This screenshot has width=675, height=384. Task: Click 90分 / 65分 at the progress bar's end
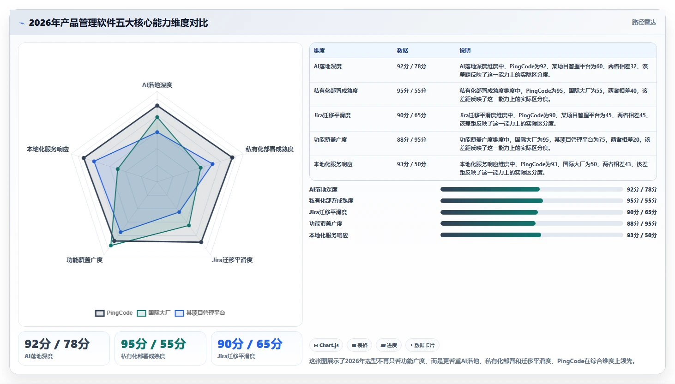tap(642, 212)
